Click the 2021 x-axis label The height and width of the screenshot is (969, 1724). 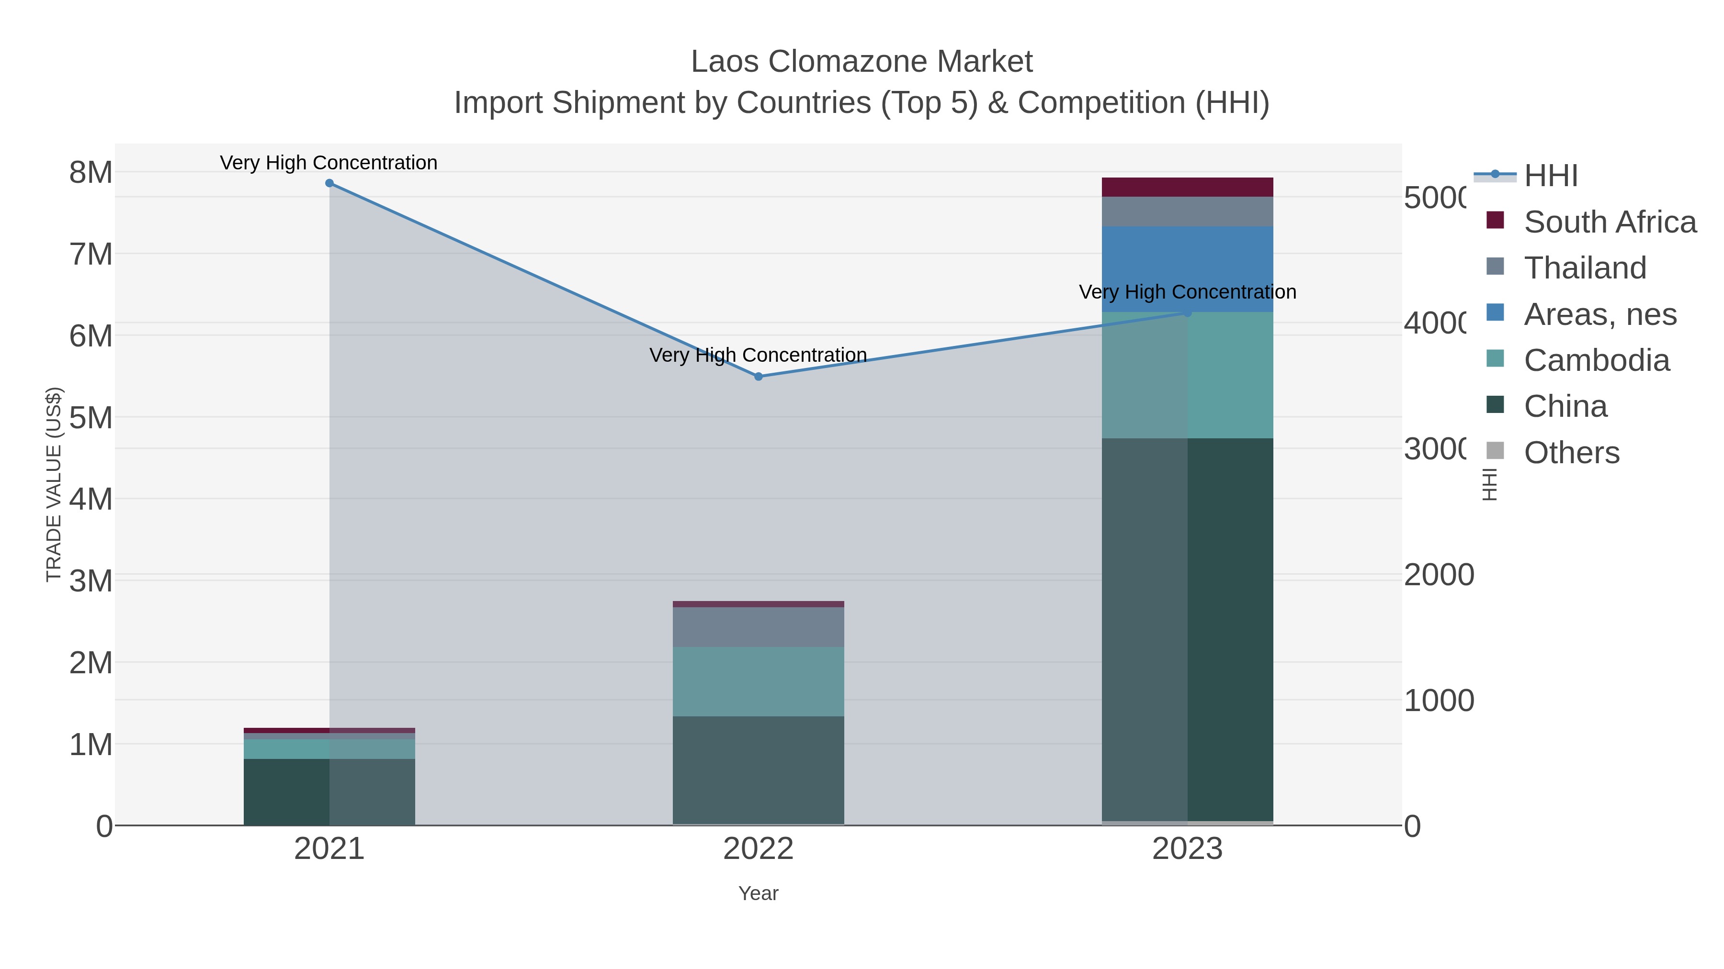tap(329, 849)
